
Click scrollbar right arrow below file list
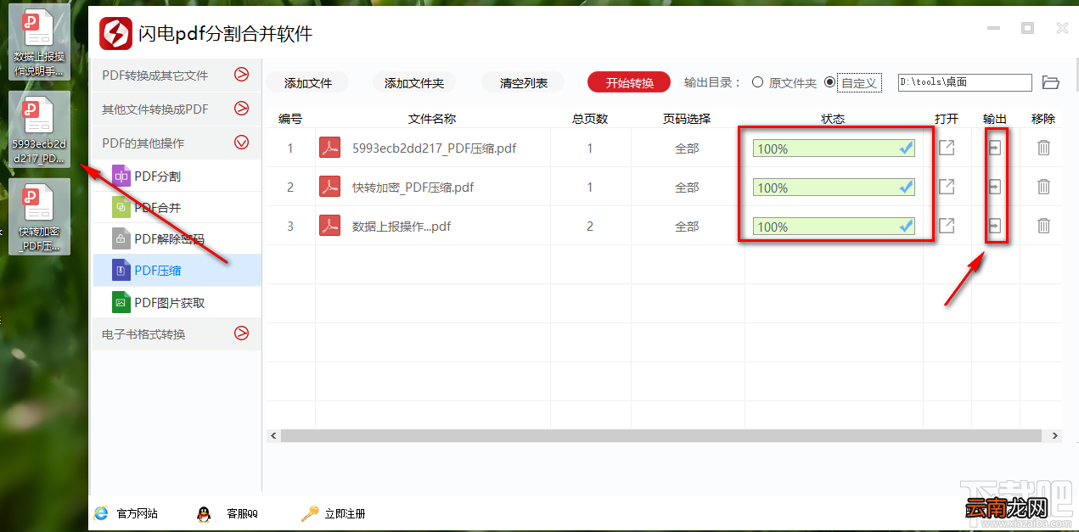1055,435
